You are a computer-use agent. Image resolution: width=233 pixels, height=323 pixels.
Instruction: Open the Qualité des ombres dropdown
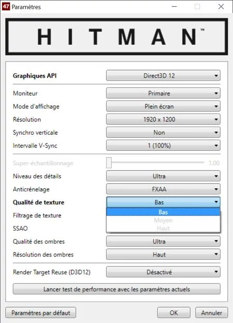(x=163, y=242)
